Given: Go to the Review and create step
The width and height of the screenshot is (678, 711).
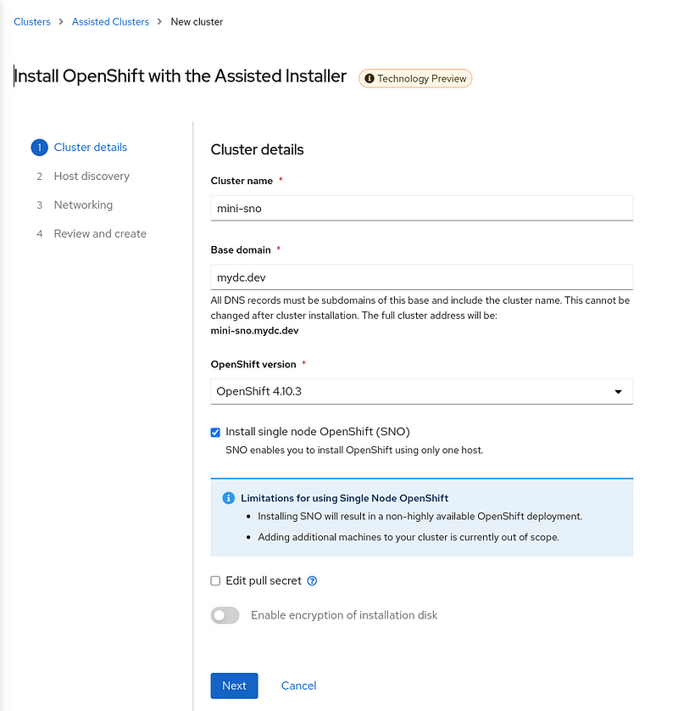Looking at the screenshot, I should 100,233.
